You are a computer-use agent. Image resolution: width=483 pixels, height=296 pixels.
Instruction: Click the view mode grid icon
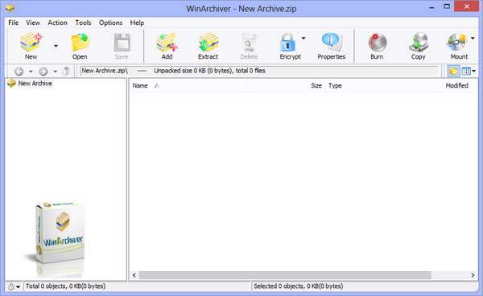tap(466, 72)
